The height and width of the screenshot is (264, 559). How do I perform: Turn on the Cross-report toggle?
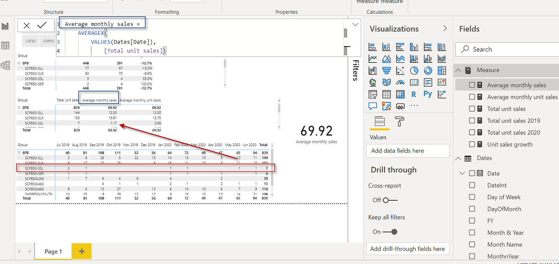click(x=390, y=200)
